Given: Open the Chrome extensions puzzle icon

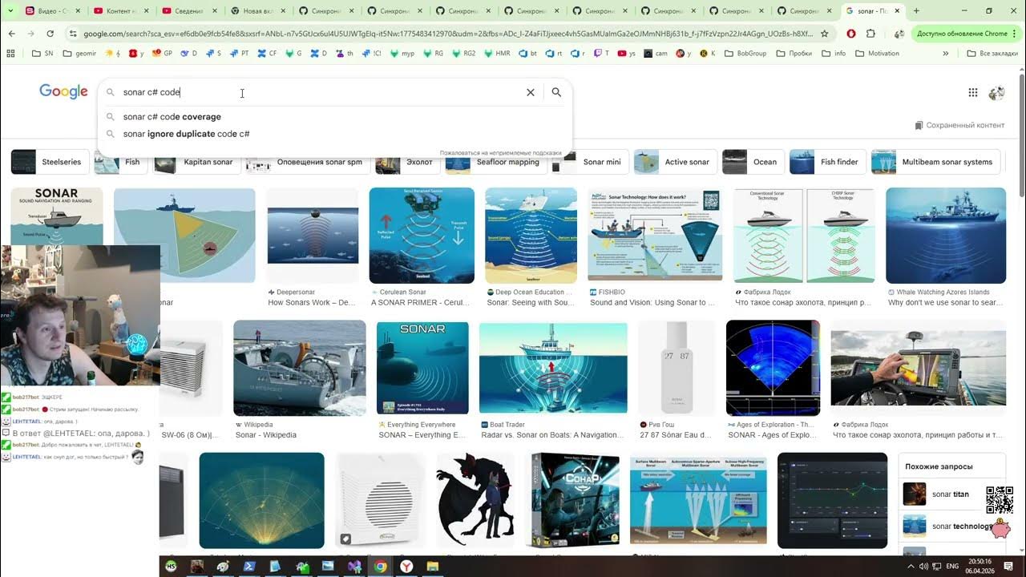Looking at the screenshot, I should coord(870,34).
